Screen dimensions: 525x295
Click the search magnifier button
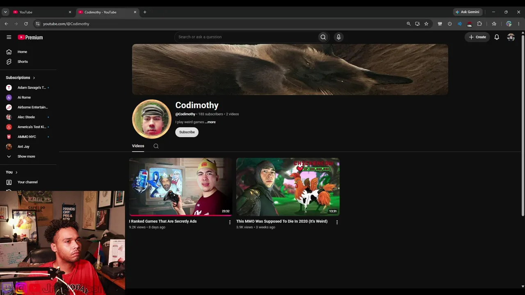(x=323, y=37)
